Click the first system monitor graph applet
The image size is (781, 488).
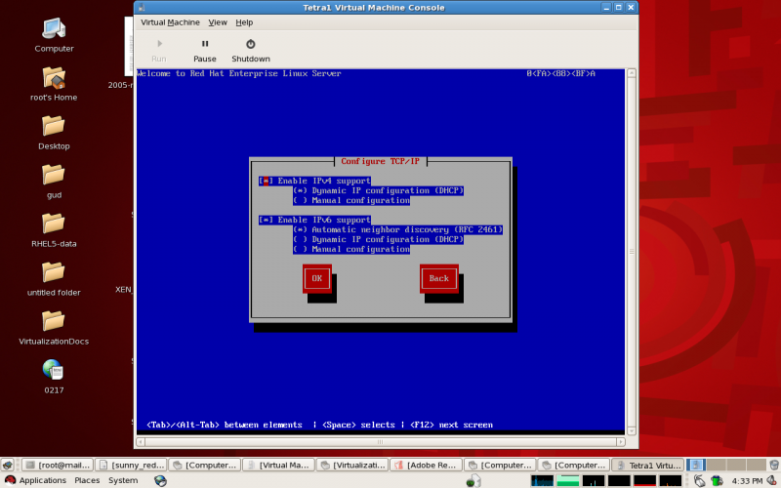point(543,480)
